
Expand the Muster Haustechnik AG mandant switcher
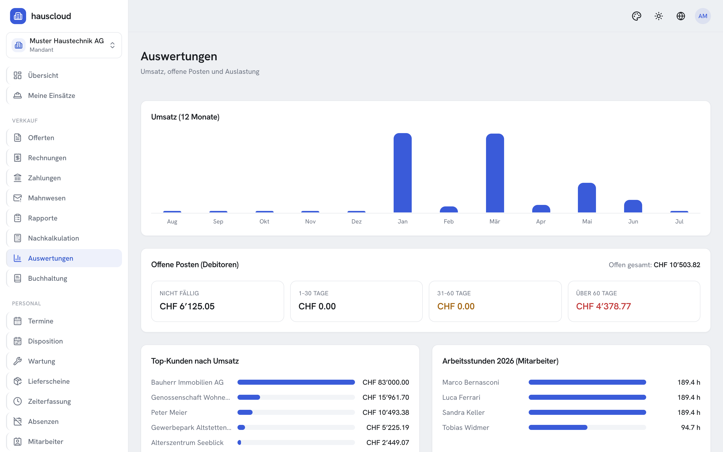pos(64,45)
